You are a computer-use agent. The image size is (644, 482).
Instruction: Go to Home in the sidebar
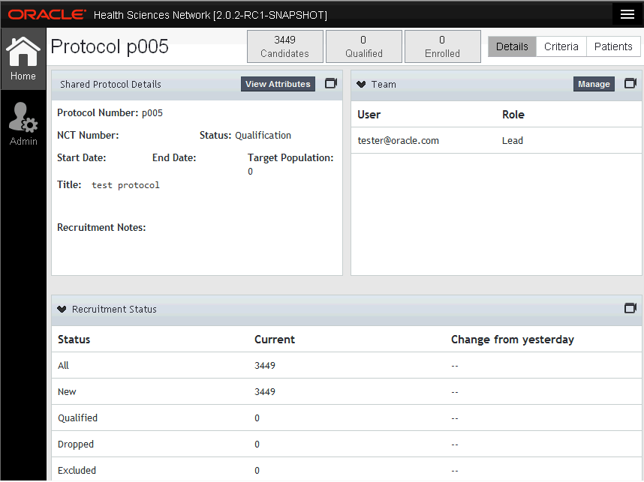[23, 58]
